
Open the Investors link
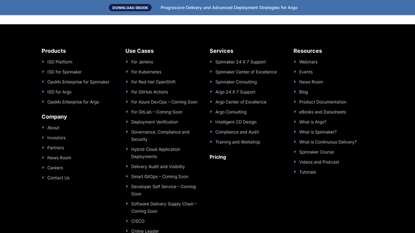(x=56, y=138)
